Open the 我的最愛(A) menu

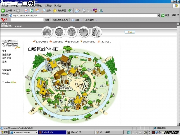click(37, 6)
